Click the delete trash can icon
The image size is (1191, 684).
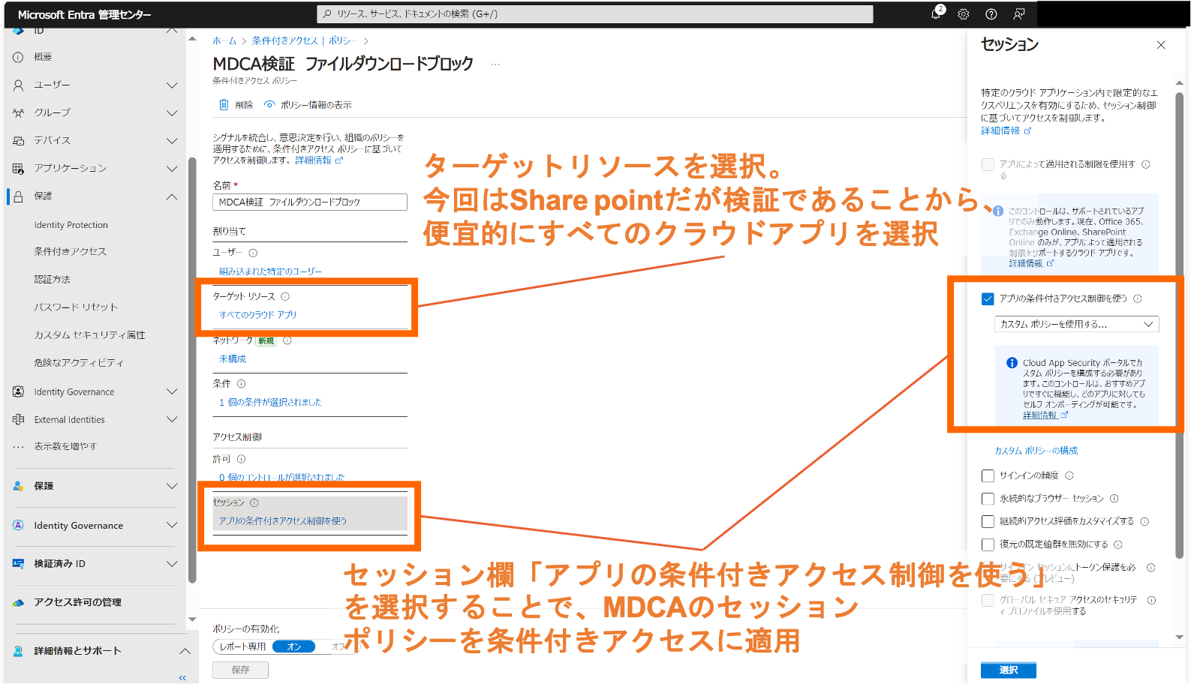(x=224, y=105)
